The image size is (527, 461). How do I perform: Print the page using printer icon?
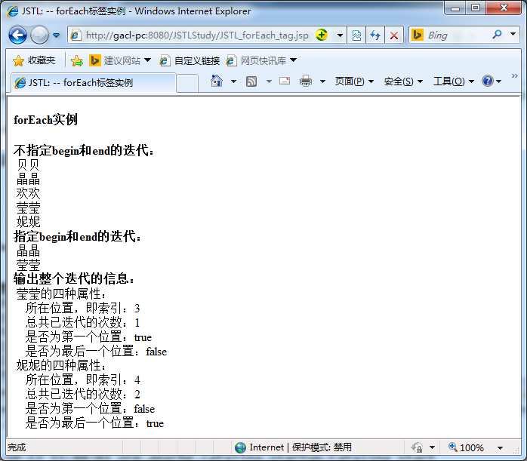pyautogui.click(x=306, y=81)
